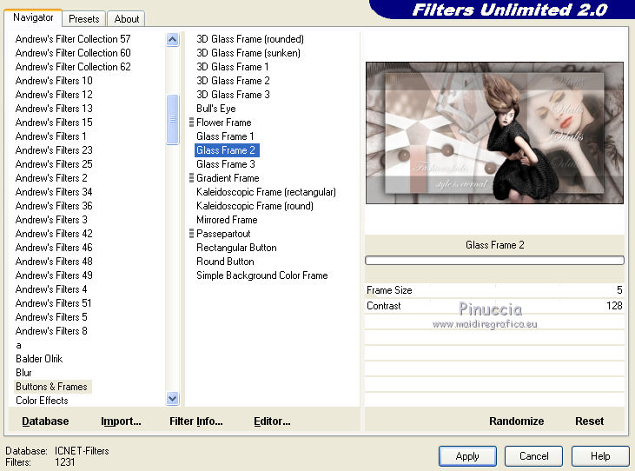
Task: Select Andrew's Filters 49 category
Action: pos(54,275)
